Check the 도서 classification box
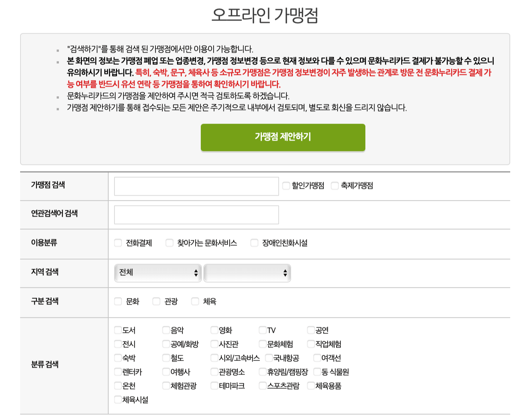The width and height of the screenshot is (523, 418). click(x=117, y=329)
